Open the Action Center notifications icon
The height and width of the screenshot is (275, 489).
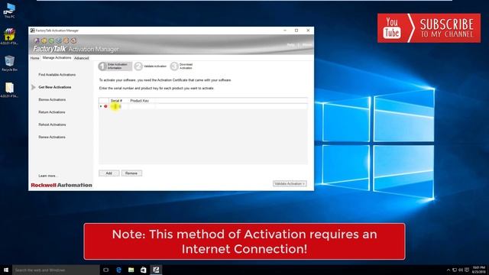pyautogui.click(x=467, y=270)
